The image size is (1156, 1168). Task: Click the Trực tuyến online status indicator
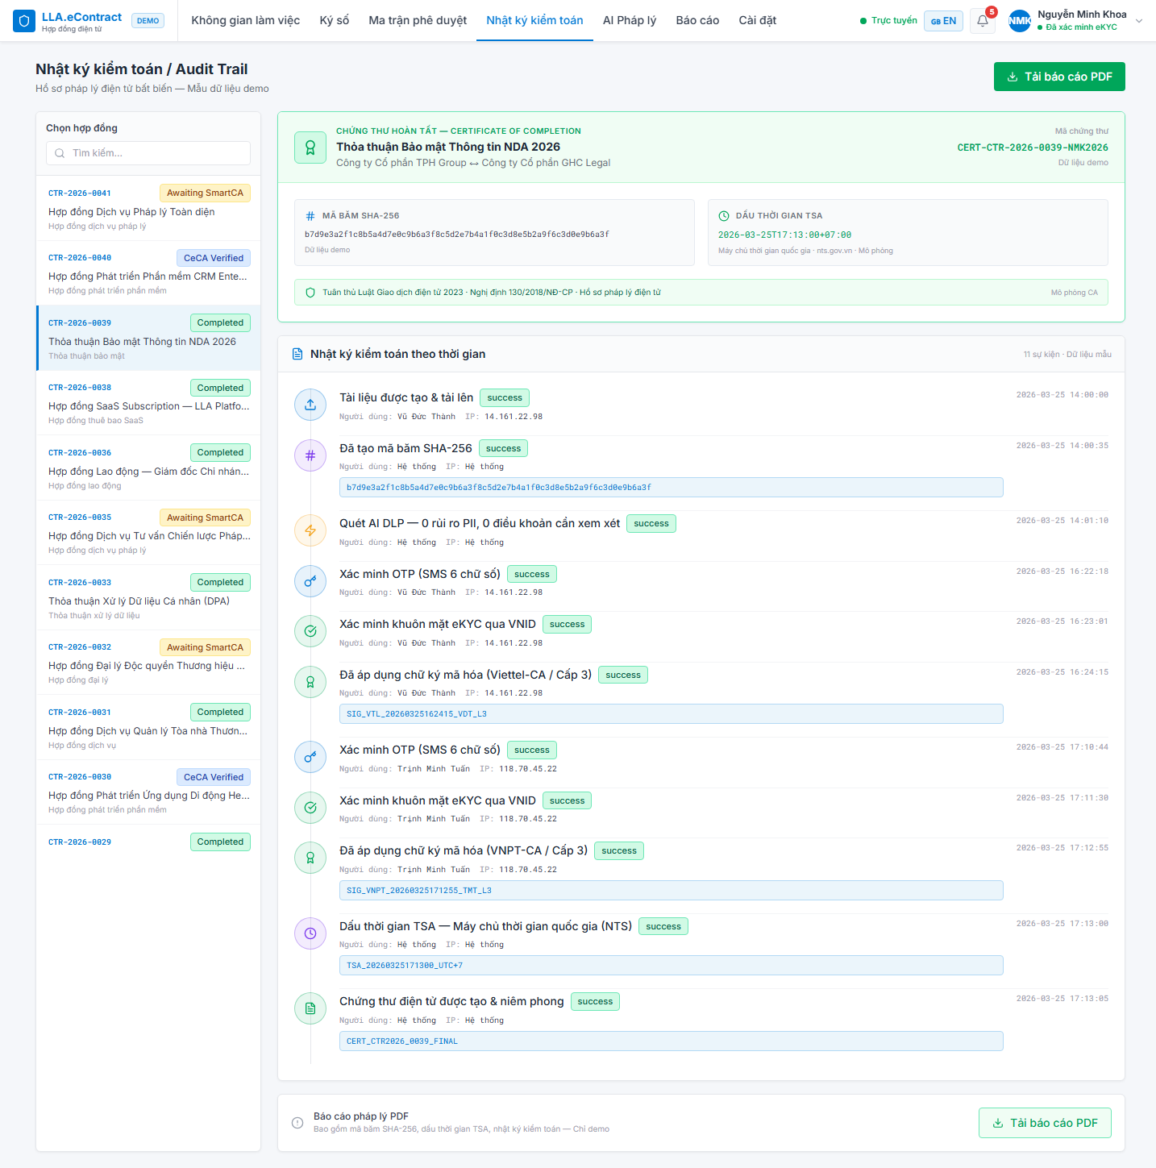click(x=888, y=21)
